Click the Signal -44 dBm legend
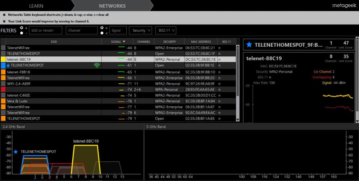359x181 pixels. pos(334,83)
